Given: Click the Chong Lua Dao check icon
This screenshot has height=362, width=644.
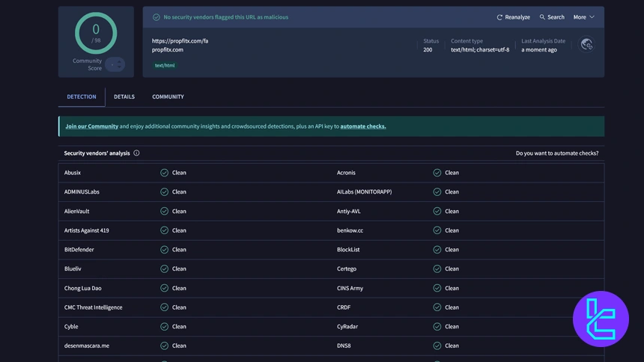Looking at the screenshot, I should [164, 288].
